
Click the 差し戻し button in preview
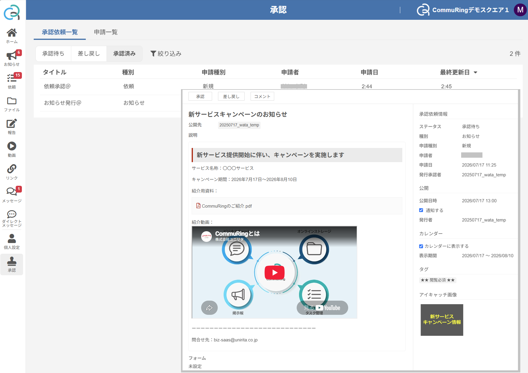tap(231, 96)
